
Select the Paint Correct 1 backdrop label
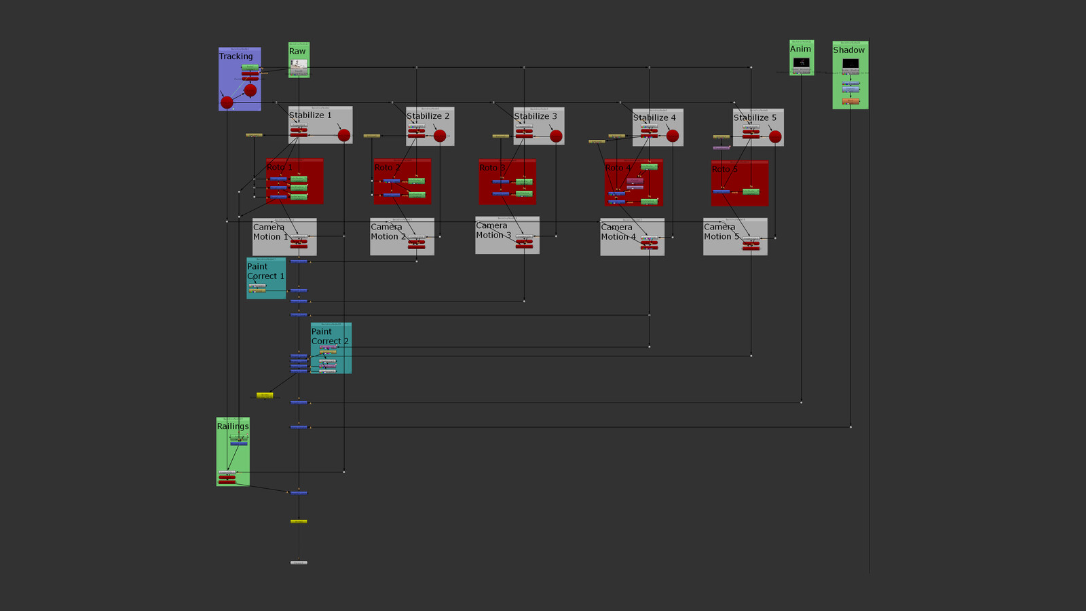pos(265,272)
